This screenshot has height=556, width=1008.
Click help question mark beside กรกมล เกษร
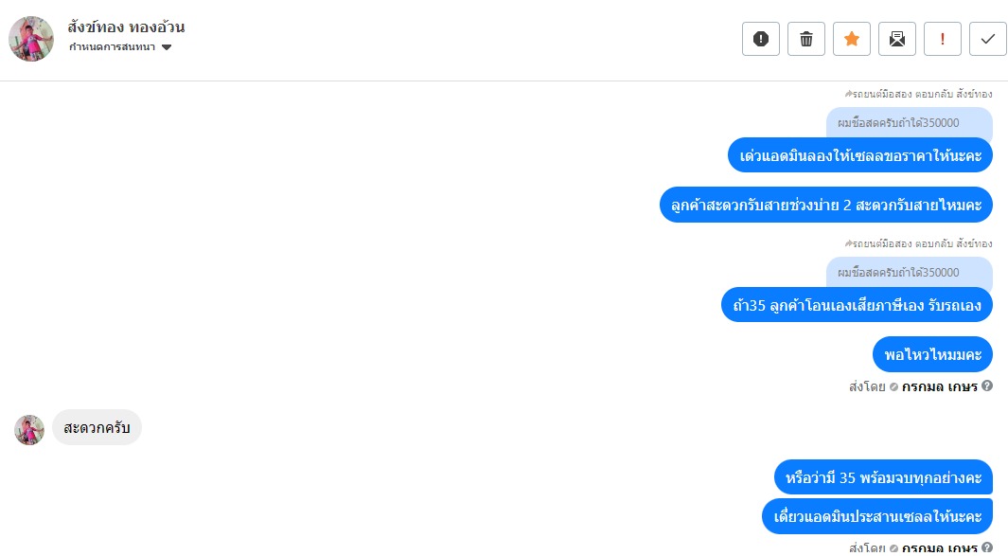[987, 386]
